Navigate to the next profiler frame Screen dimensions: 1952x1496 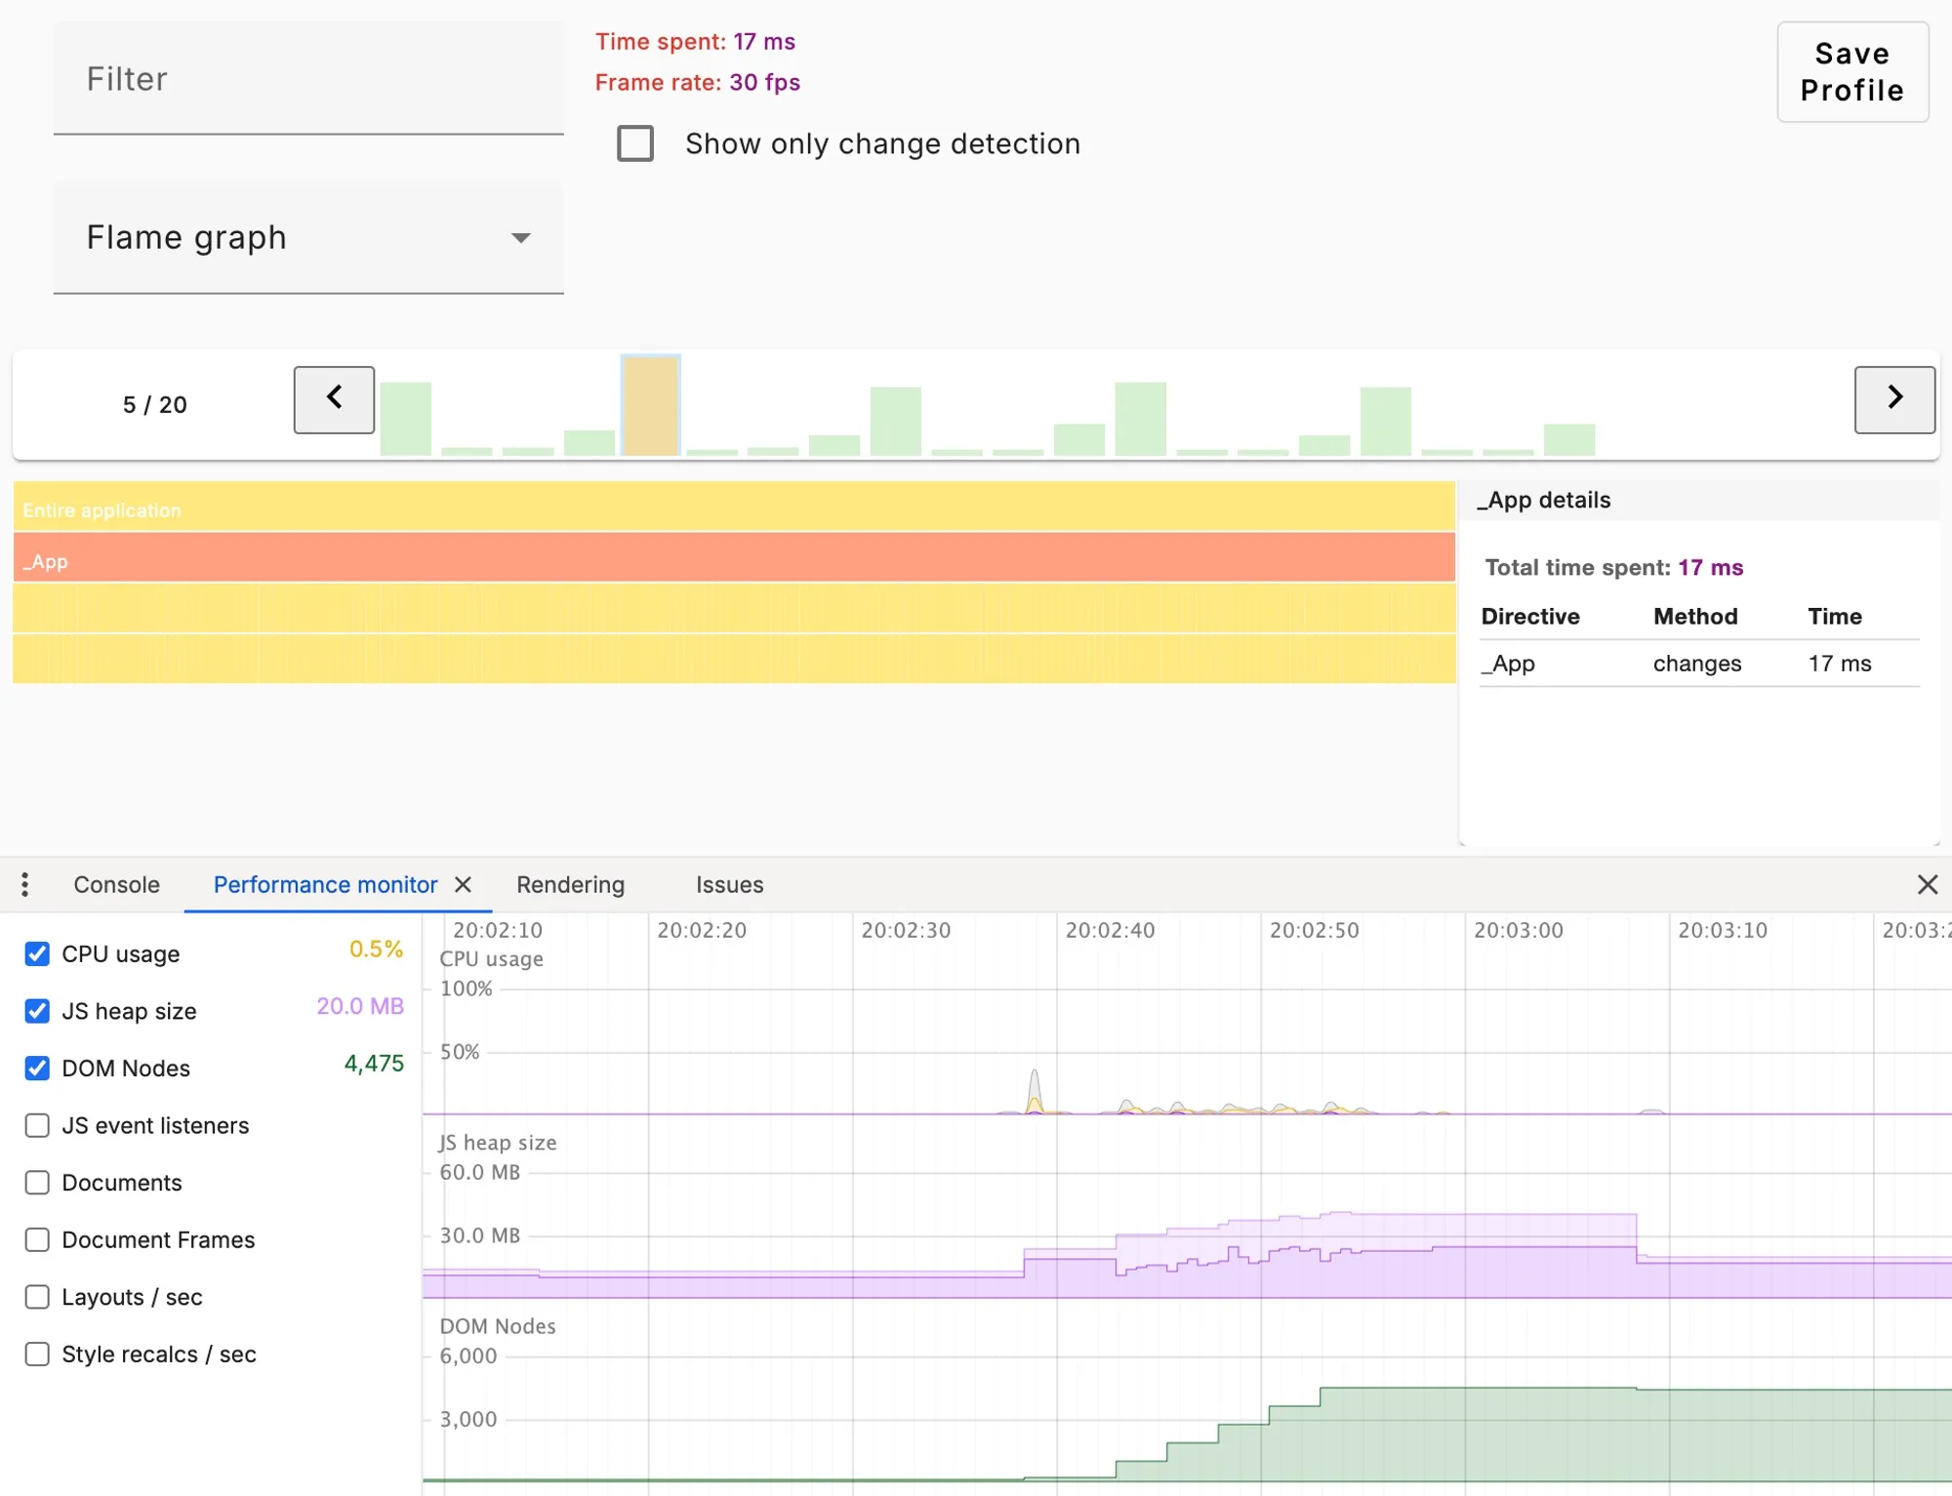click(1894, 399)
